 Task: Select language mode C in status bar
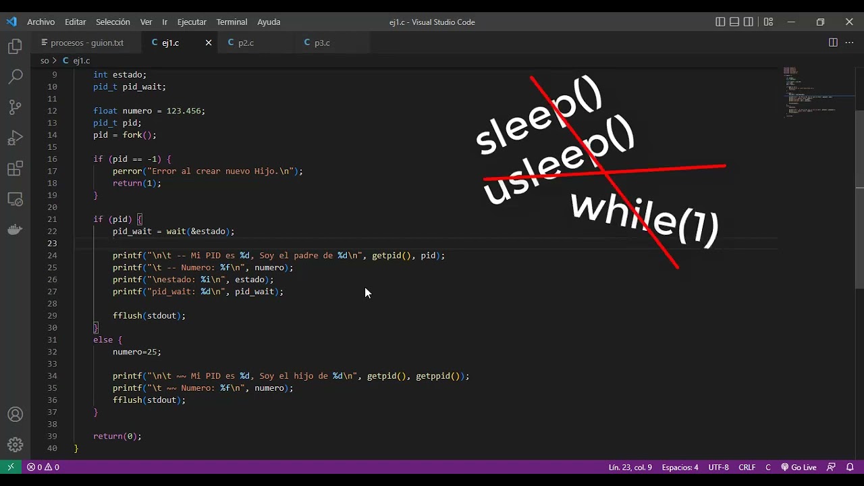pyautogui.click(x=768, y=467)
